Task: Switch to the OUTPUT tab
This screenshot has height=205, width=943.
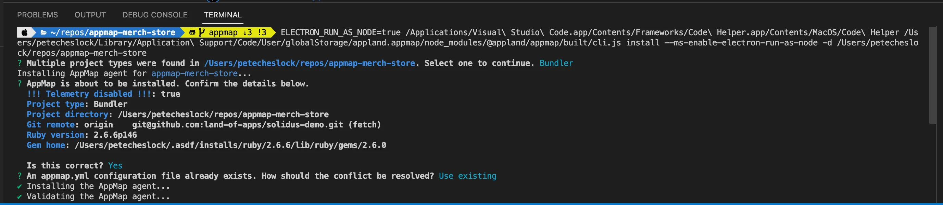Action: (90, 15)
